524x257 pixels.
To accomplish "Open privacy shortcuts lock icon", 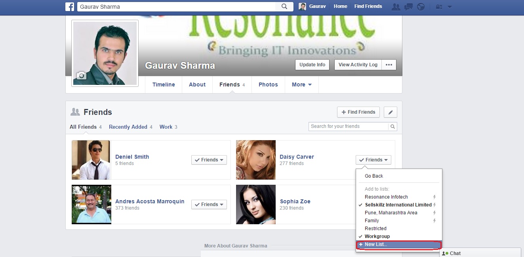I will tap(439, 7).
